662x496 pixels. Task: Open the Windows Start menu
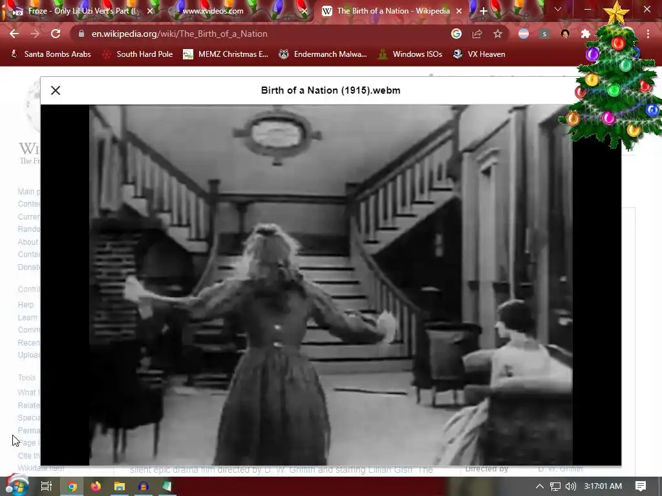coord(17,486)
